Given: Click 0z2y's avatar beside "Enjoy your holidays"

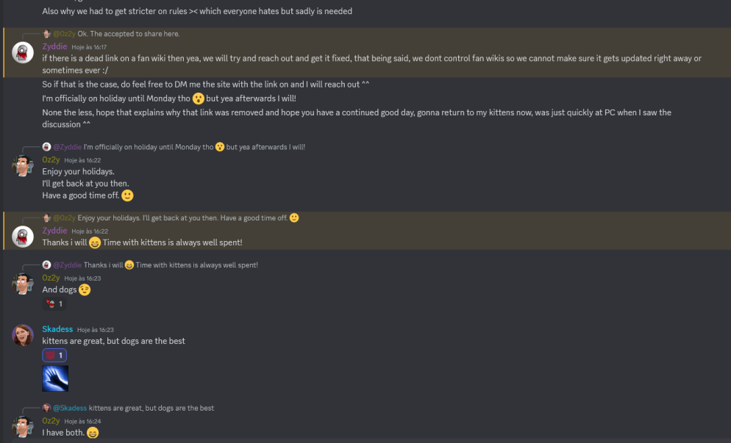Looking at the screenshot, I should click(x=23, y=165).
